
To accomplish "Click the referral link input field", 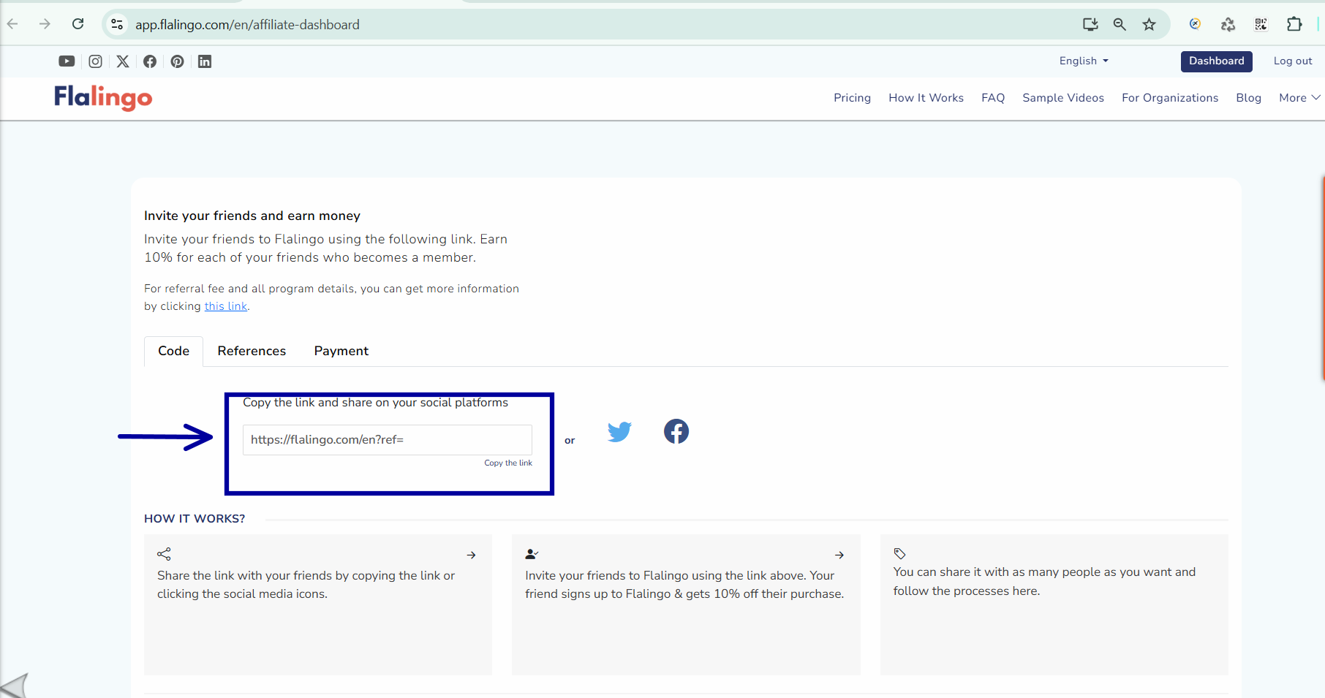I will coord(387,439).
